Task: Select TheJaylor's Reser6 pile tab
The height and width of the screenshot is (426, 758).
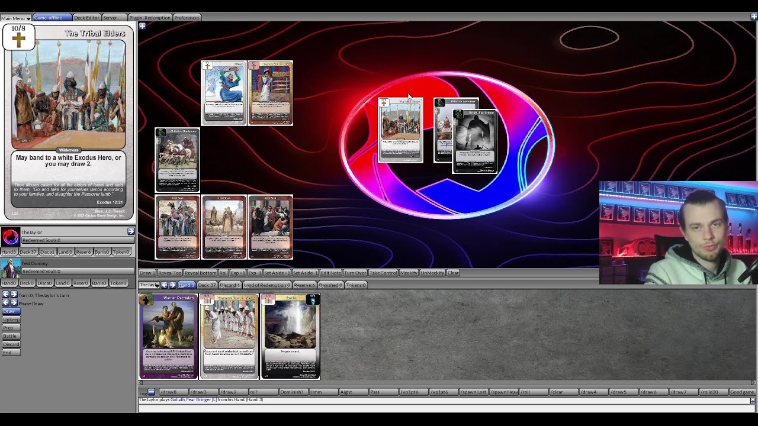Action: tap(83, 252)
